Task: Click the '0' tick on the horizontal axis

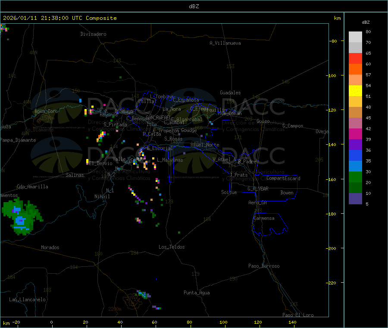Action: tap(51, 322)
